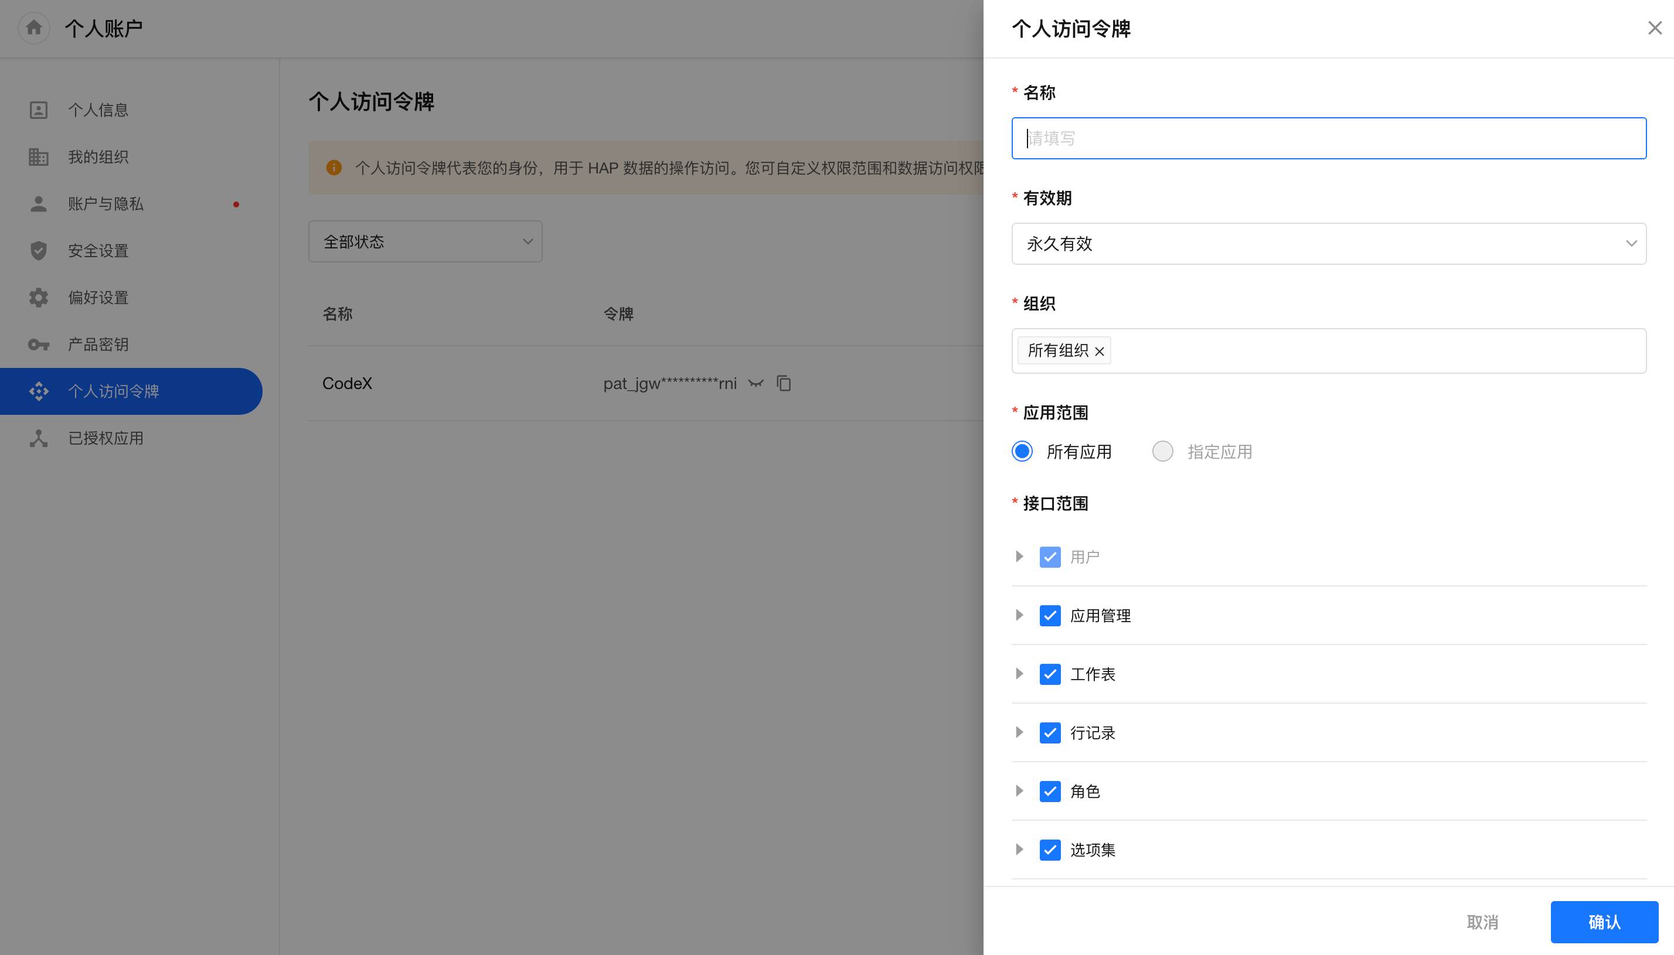Focus the 名称 input field
The height and width of the screenshot is (955, 1674).
coord(1329,138)
